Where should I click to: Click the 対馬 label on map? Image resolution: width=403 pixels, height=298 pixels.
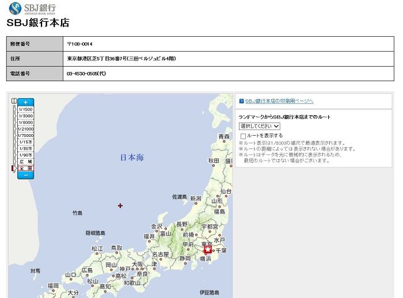tap(35, 271)
